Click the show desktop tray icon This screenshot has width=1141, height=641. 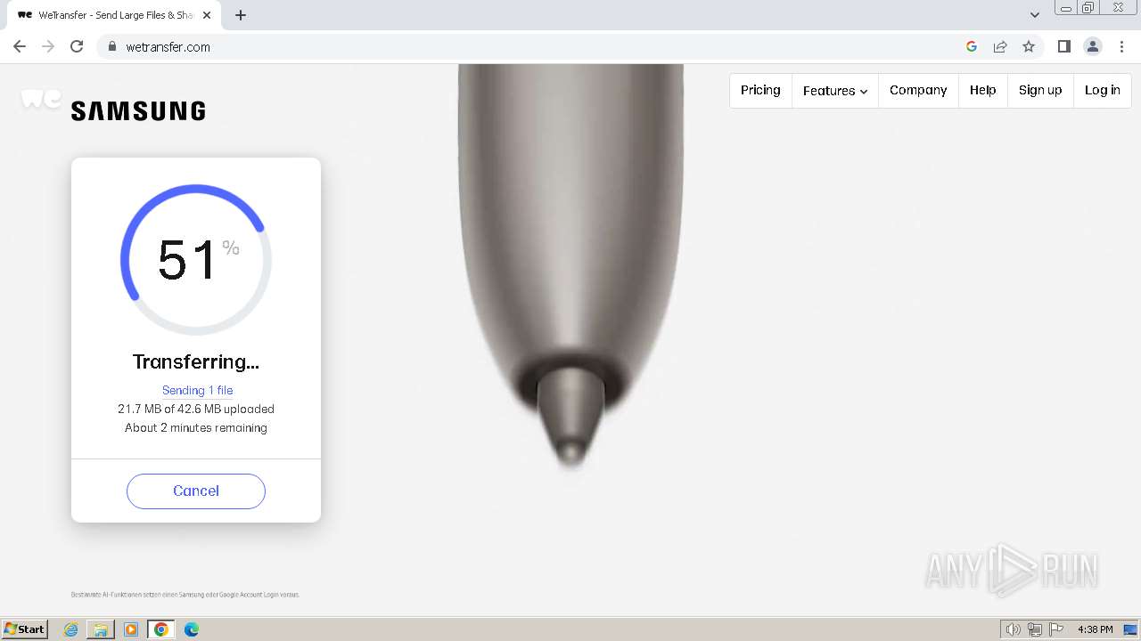1131,629
